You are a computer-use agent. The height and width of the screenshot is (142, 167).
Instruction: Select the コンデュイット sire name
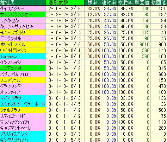tap(11, 68)
